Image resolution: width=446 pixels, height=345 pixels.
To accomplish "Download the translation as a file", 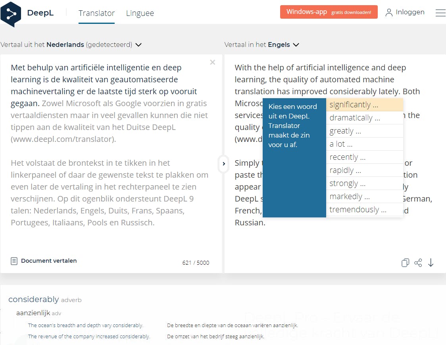I will coord(431,263).
